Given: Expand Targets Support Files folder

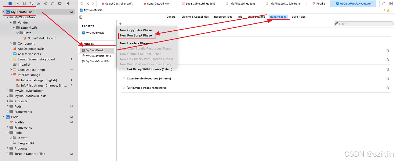Looking at the screenshot, I should click(x=8, y=154).
